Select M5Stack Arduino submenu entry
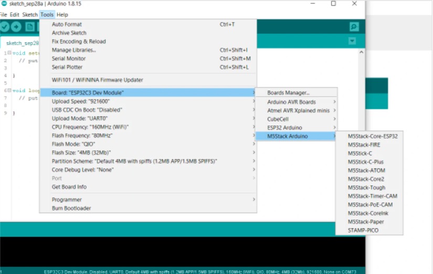Viewport: 433px width, 274px height. pos(296,136)
